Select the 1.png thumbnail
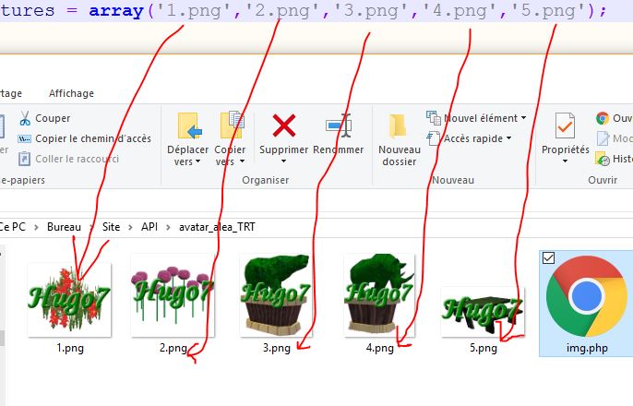 coord(69,299)
